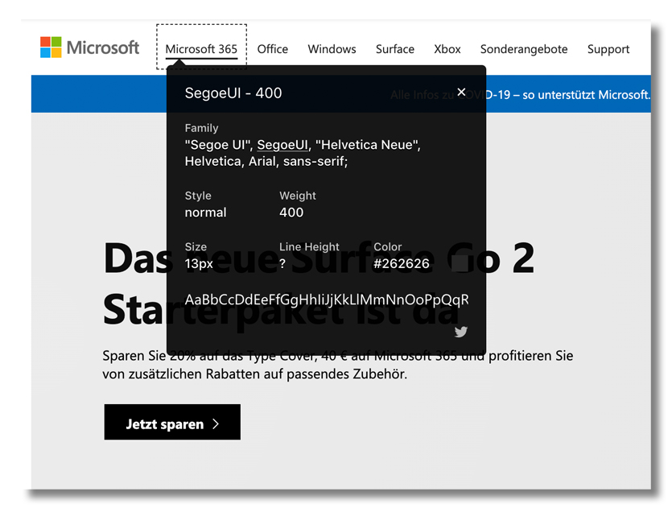This screenshot has width=672, height=508.
Task: Click the Microsoft logo
Action: click(89, 47)
